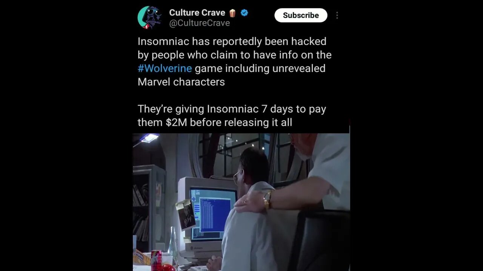
Task: Select the 'Insomniac has reportedly been hacked' paragraph
Action: [234, 62]
